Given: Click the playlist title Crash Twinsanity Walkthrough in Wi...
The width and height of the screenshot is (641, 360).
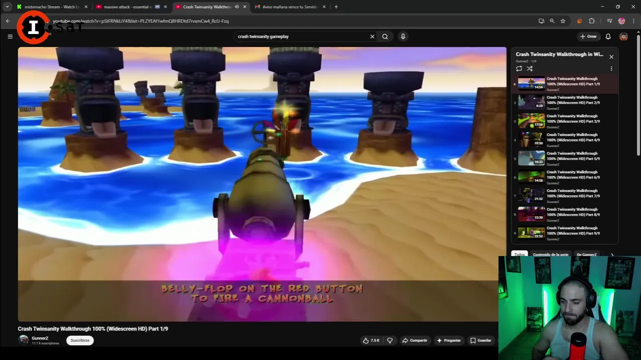Looking at the screenshot, I should 559,54.
